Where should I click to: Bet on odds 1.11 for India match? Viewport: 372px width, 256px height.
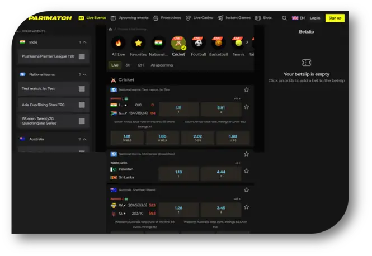point(178,109)
